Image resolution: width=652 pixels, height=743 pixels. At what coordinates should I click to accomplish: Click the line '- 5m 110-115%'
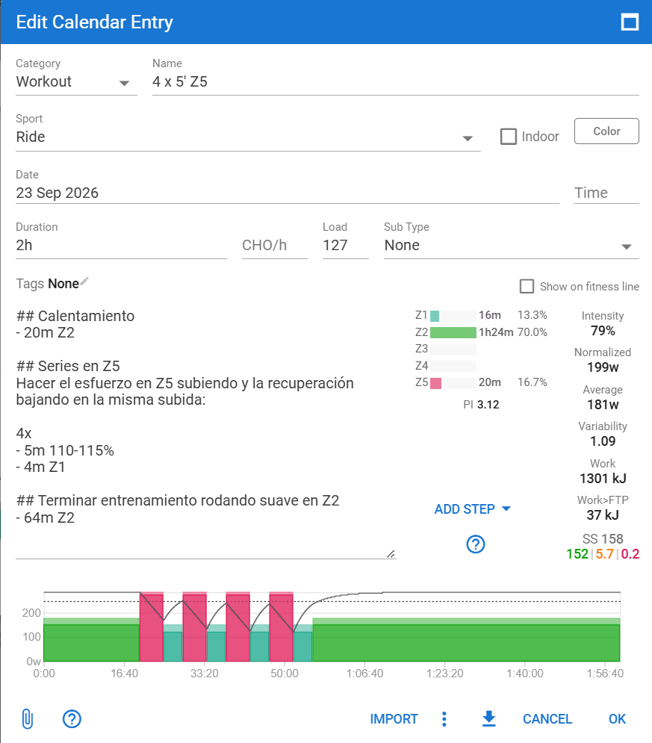[x=65, y=450]
